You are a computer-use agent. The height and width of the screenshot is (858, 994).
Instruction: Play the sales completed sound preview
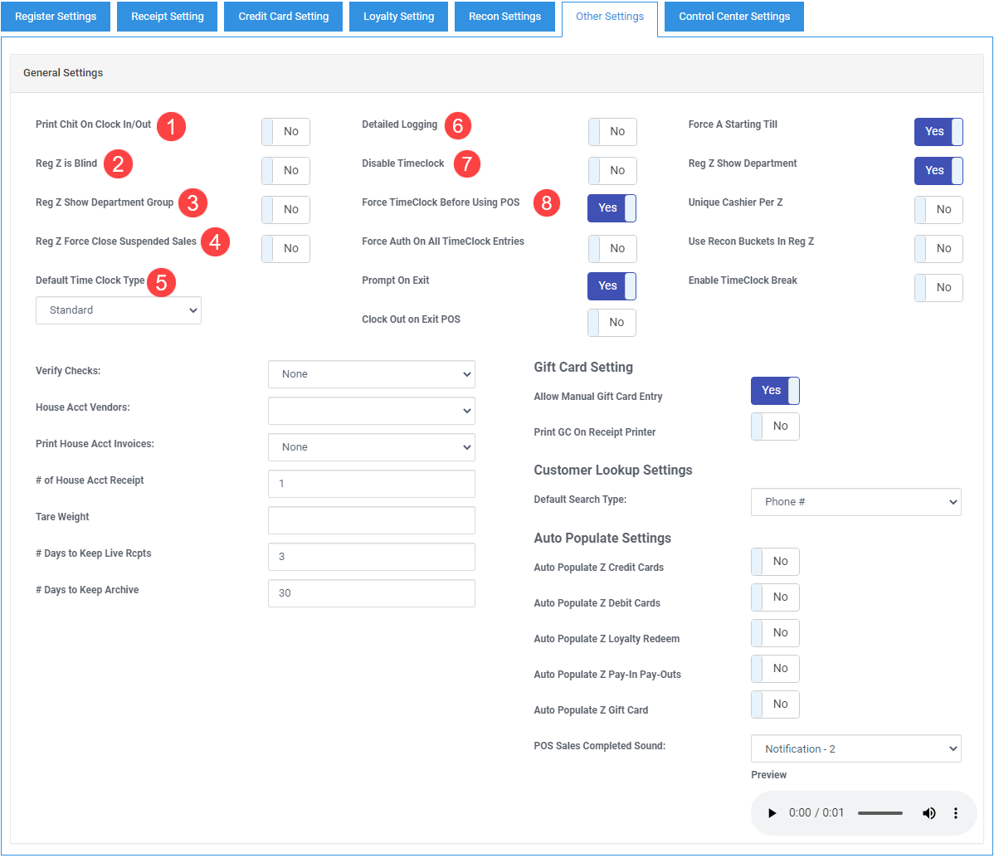pos(772,813)
